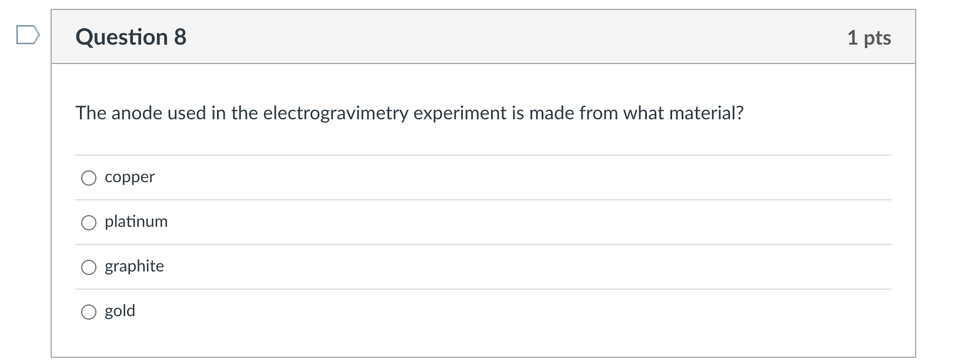Pick the gold radio button

pyautogui.click(x=89, y=312)
